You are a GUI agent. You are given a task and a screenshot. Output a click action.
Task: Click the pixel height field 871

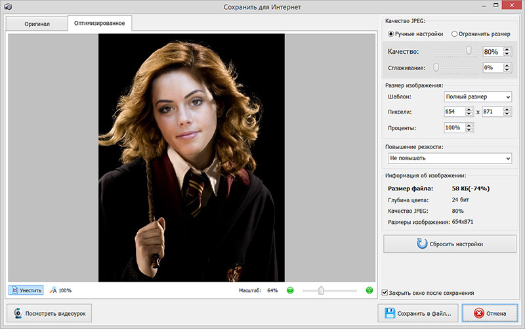click(493, 112)
